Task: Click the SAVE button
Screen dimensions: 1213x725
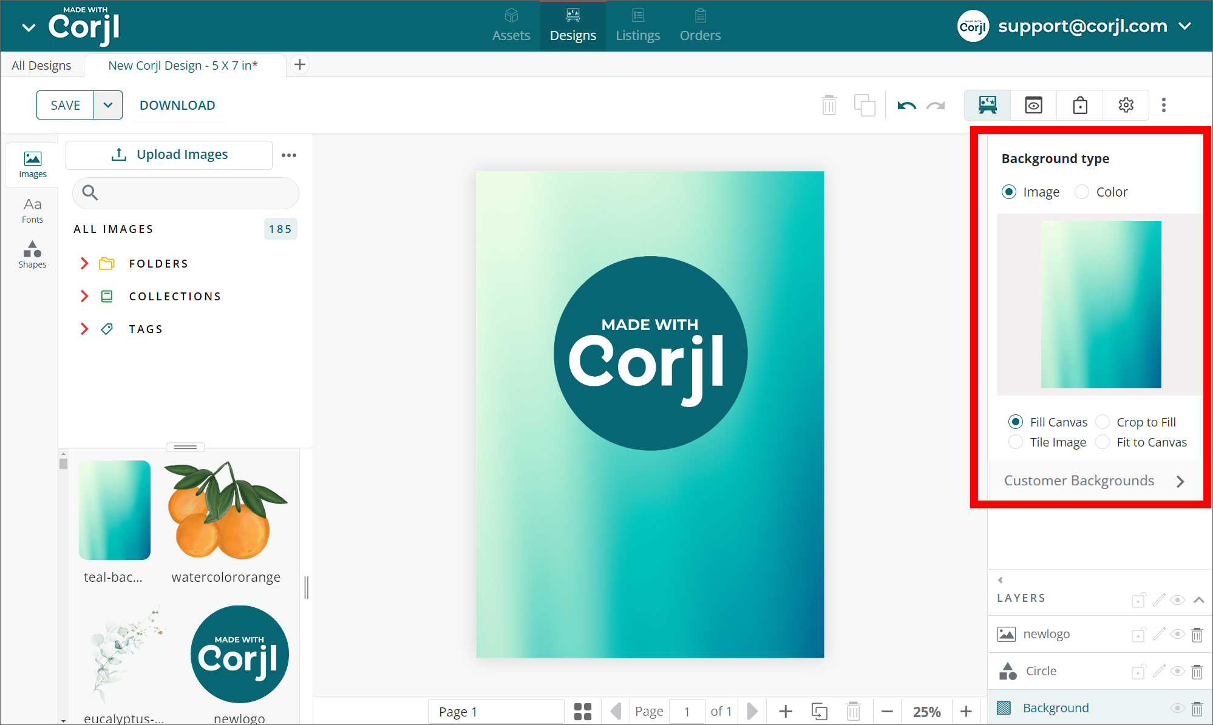Action: tap(66, 105)
